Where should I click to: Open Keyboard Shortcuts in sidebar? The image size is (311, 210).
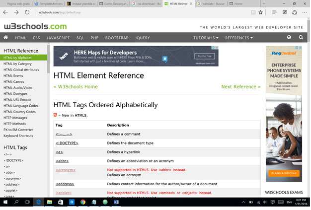click(18, 136)
